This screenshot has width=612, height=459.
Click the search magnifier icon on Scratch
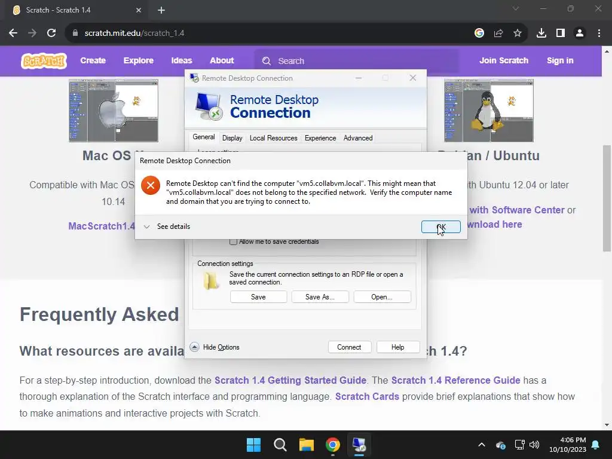pos(267,61)
